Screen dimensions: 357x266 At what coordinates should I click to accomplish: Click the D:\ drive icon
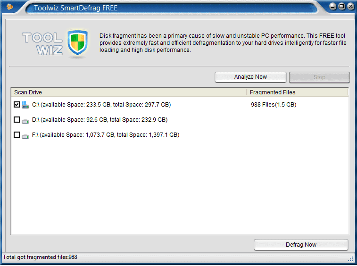click(25, 121)
